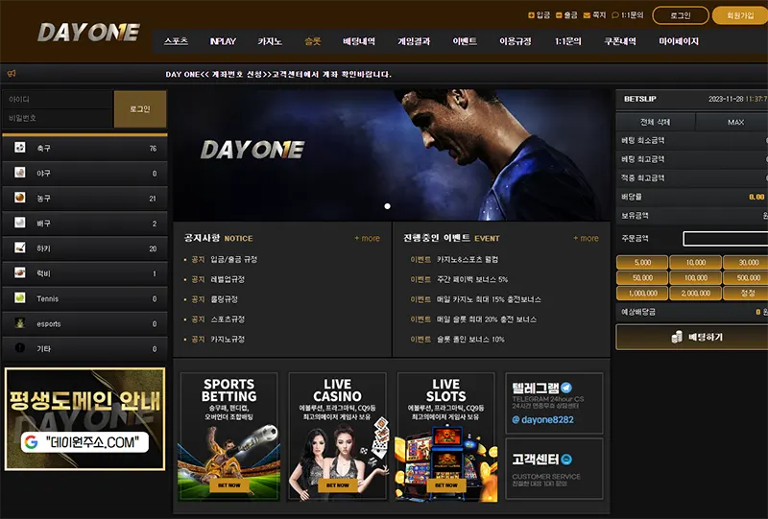768x519 pixels.
Task: Open more events via EVENT + more
Action: (586, 238)
